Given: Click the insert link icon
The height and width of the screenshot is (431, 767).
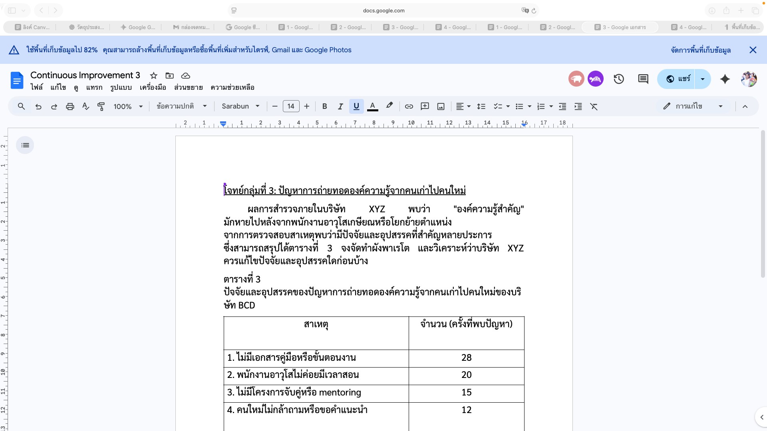Looking at the screenshot, I should [409, 107].
